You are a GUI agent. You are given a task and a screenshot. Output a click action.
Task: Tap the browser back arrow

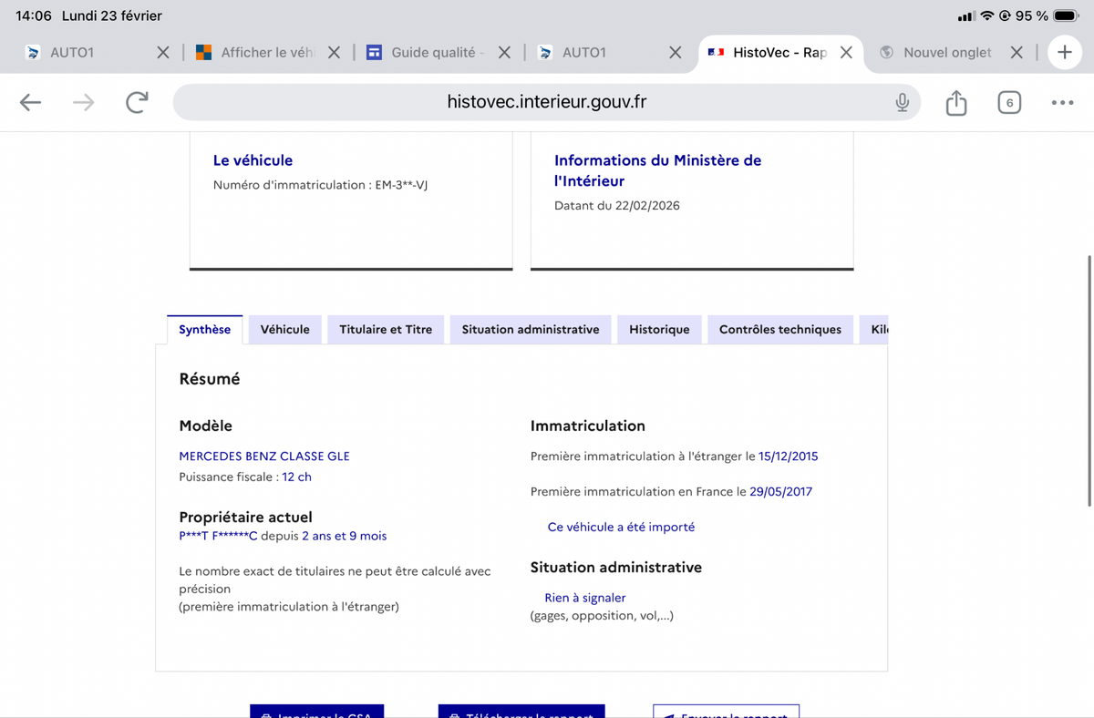(x=31, y=103)
